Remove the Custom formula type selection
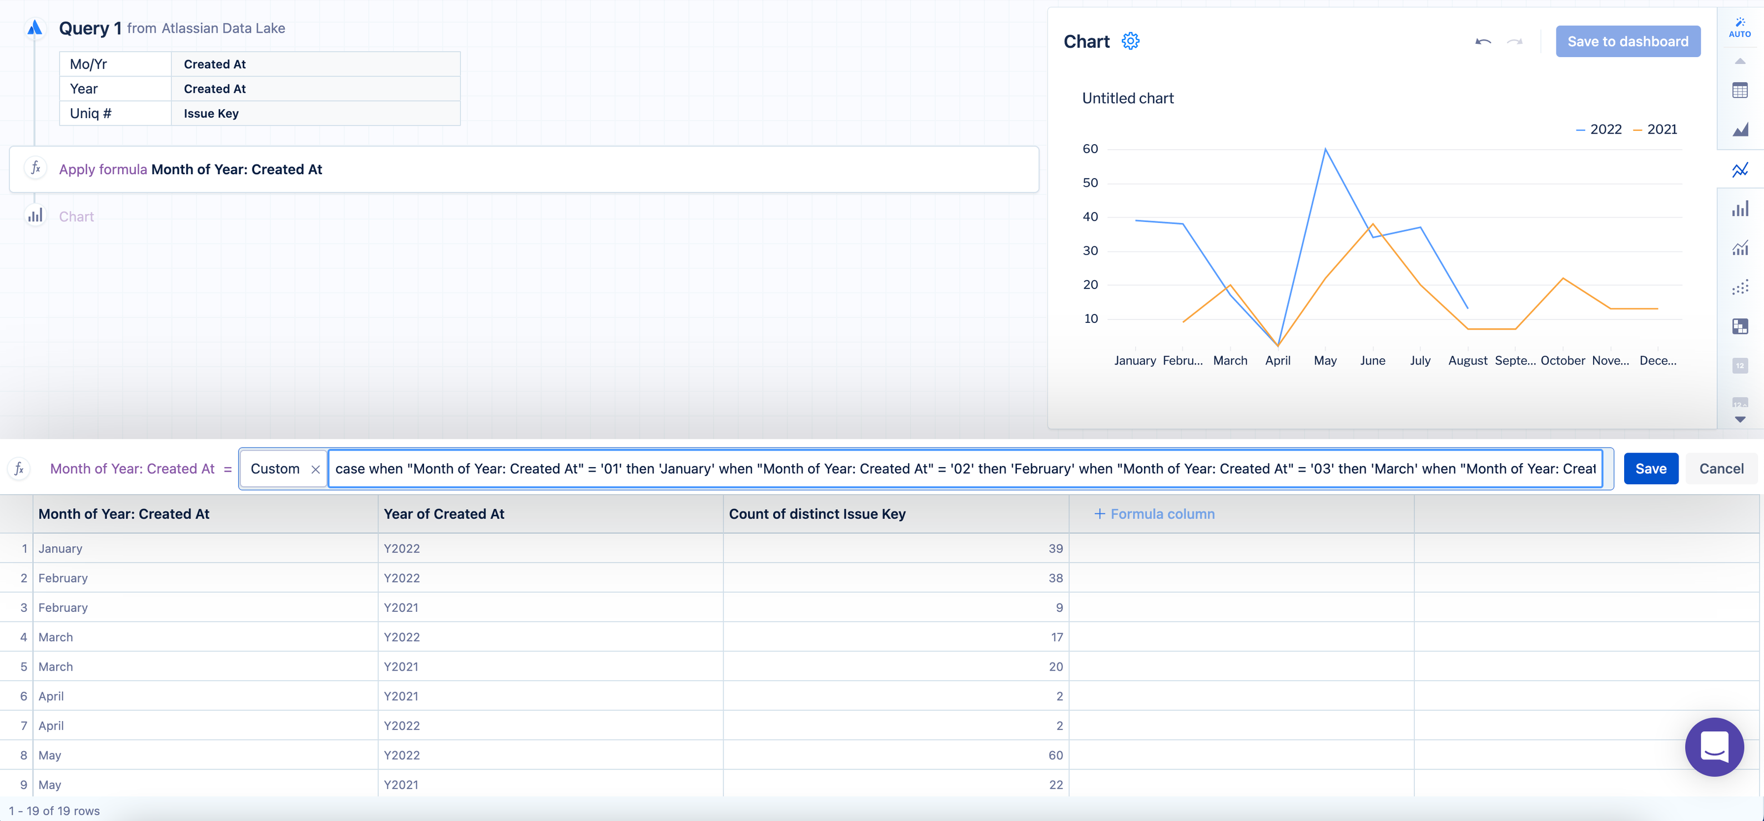 click(x=316, y=469)
